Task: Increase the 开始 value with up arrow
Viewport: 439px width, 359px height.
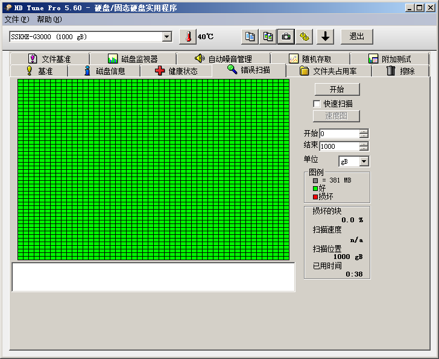Action: 364,131
